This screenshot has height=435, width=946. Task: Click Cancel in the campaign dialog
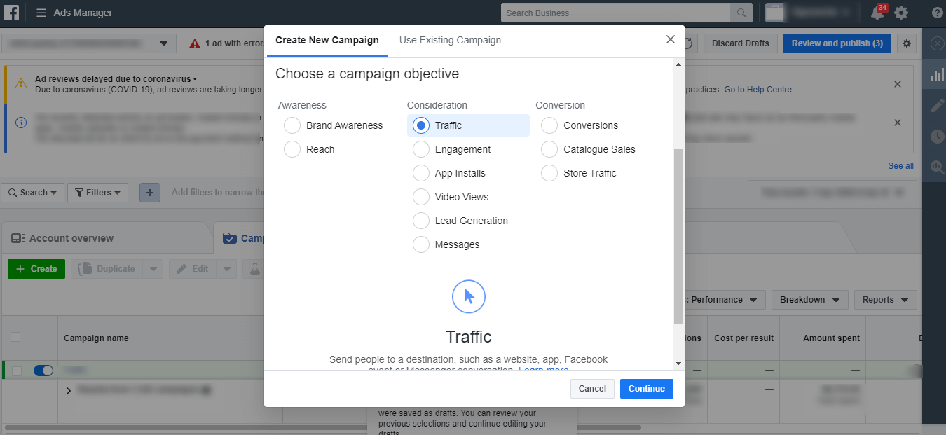pyautogui.click(x=592, y=389)
